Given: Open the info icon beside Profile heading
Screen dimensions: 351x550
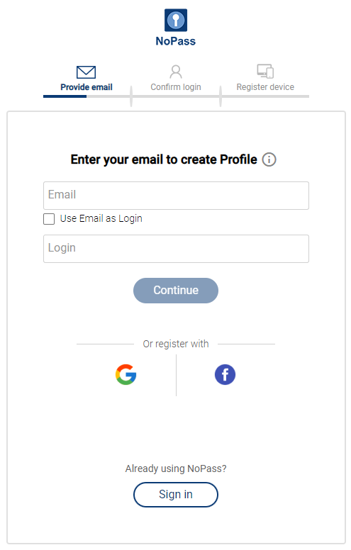Looking at the screenshot, I should click(x=269, y=159).
